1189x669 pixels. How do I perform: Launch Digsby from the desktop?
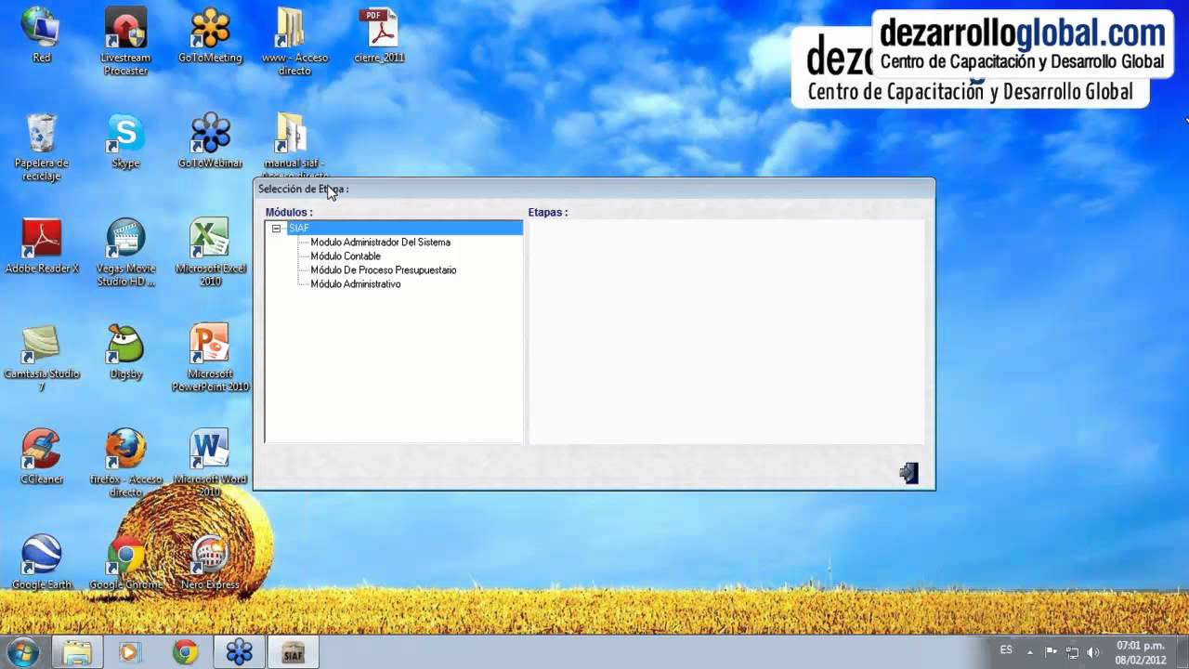point(125,352)
